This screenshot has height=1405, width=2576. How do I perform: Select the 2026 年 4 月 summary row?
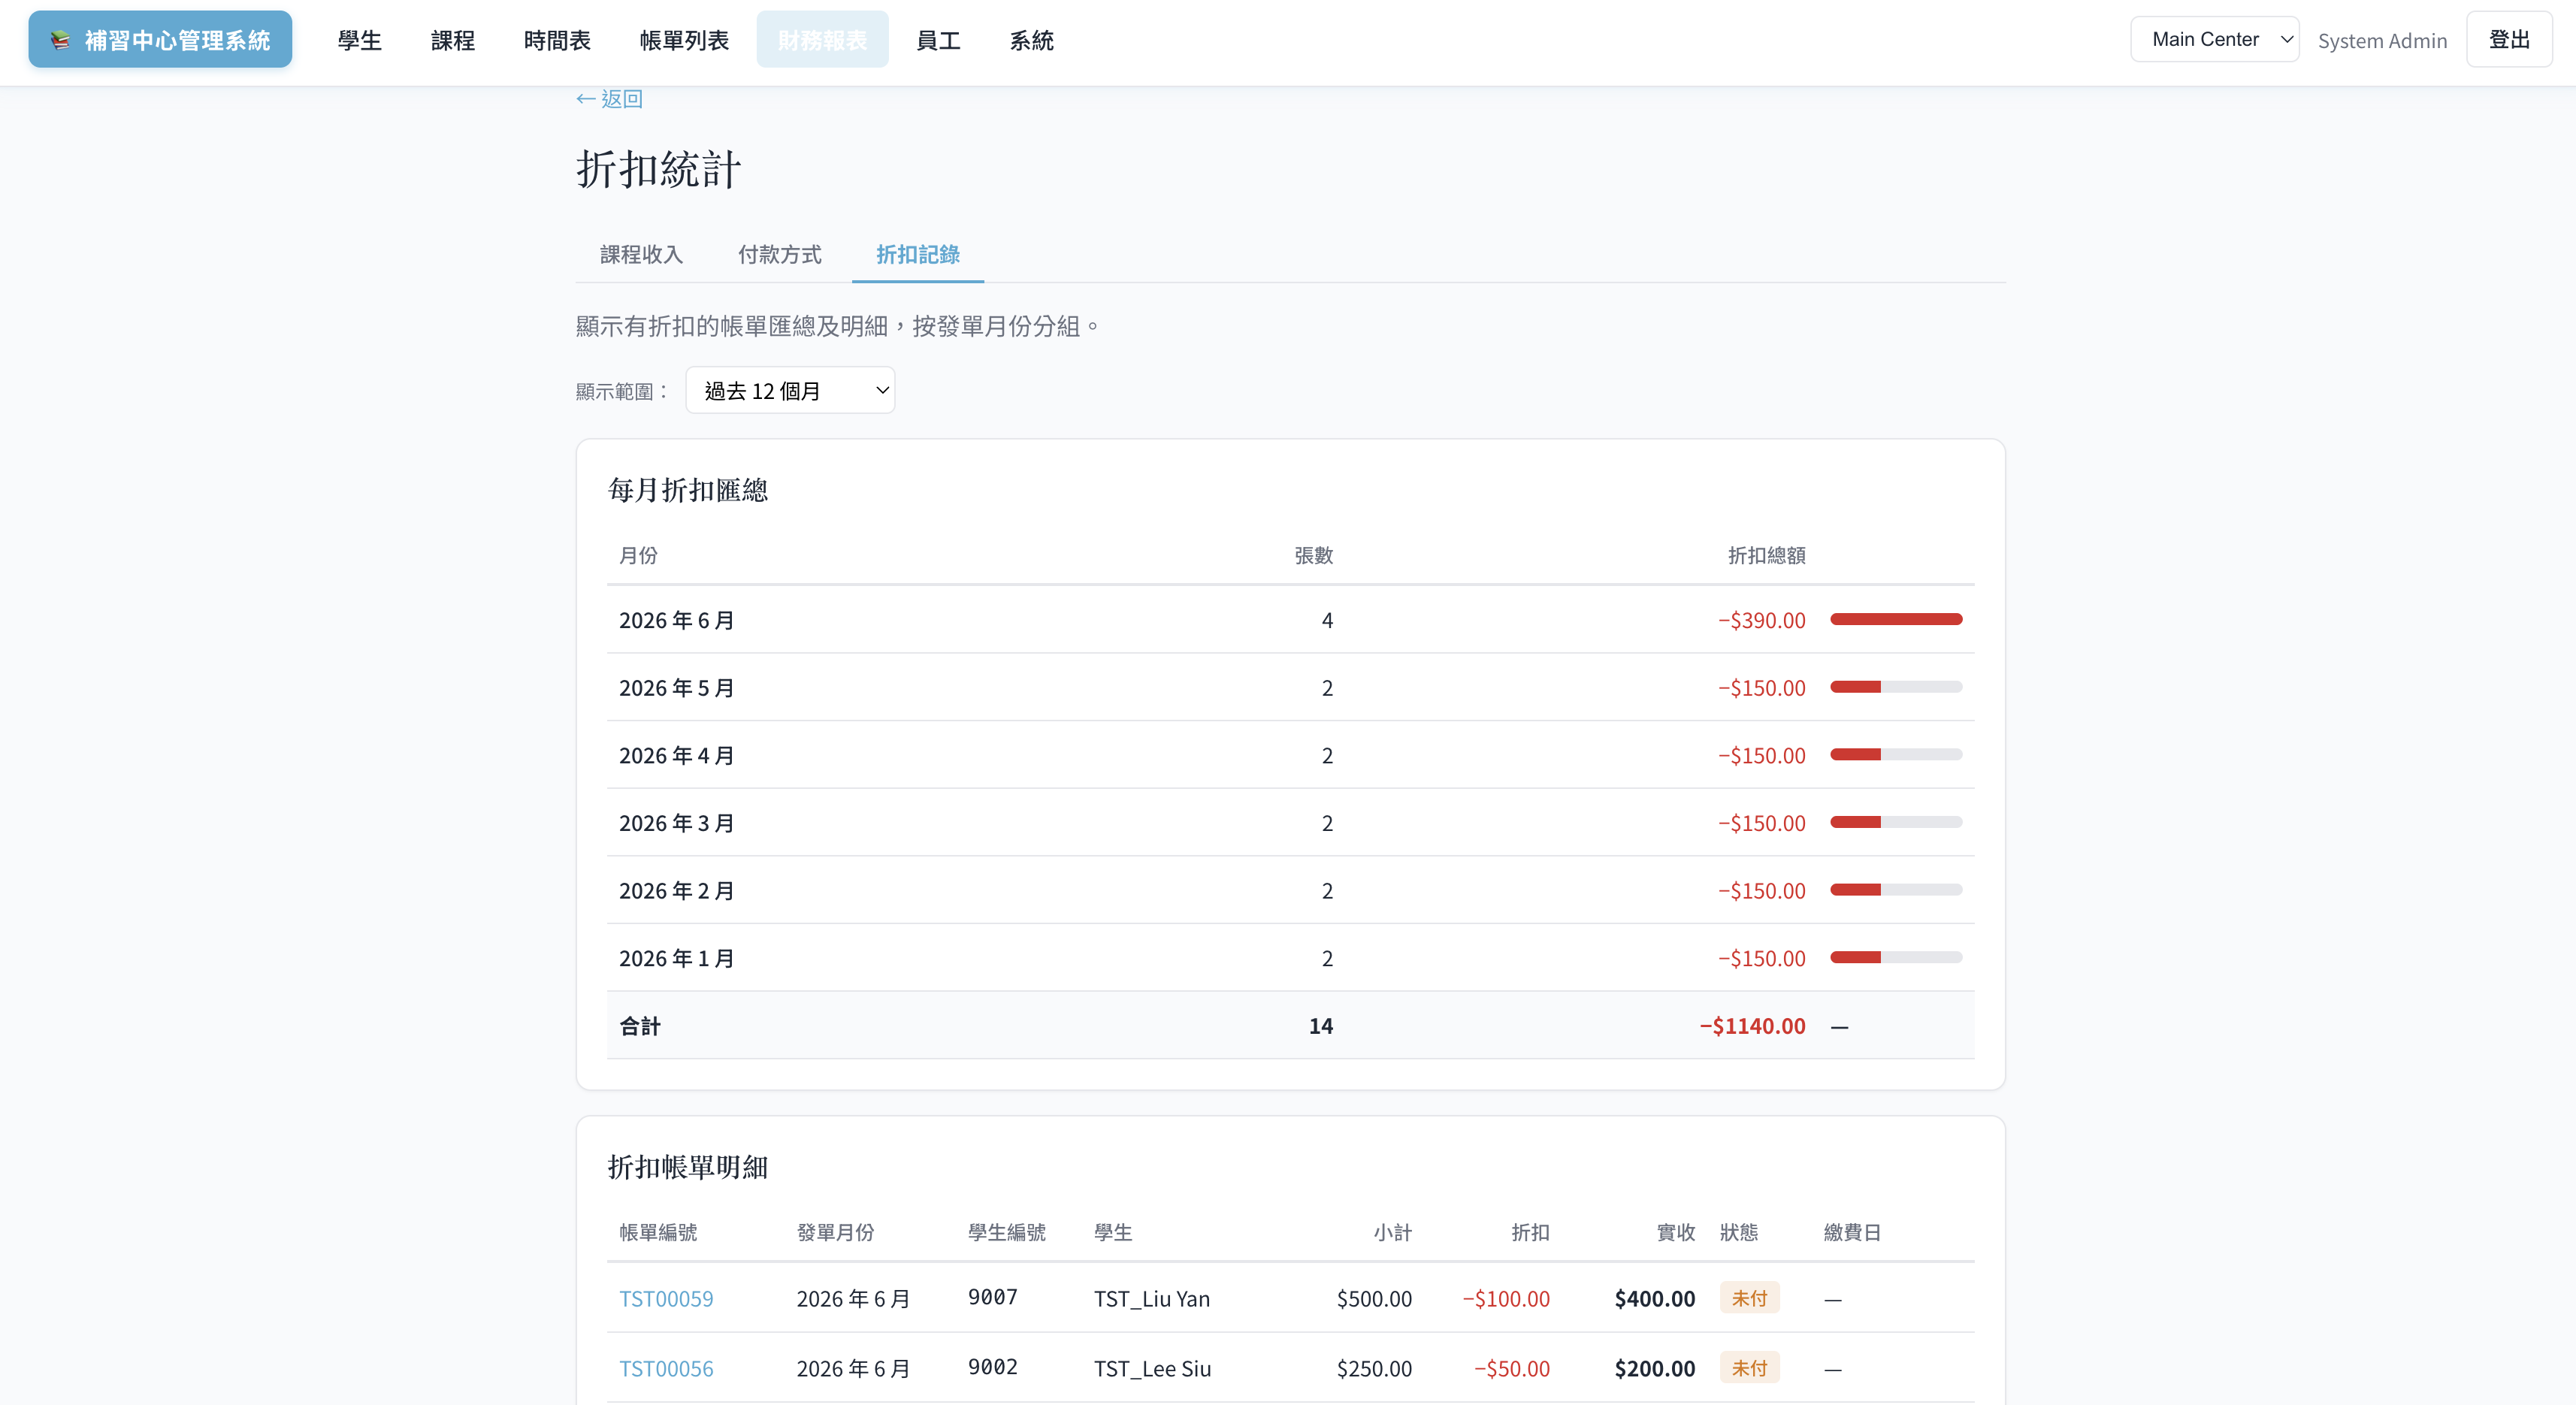point(1290,755)
